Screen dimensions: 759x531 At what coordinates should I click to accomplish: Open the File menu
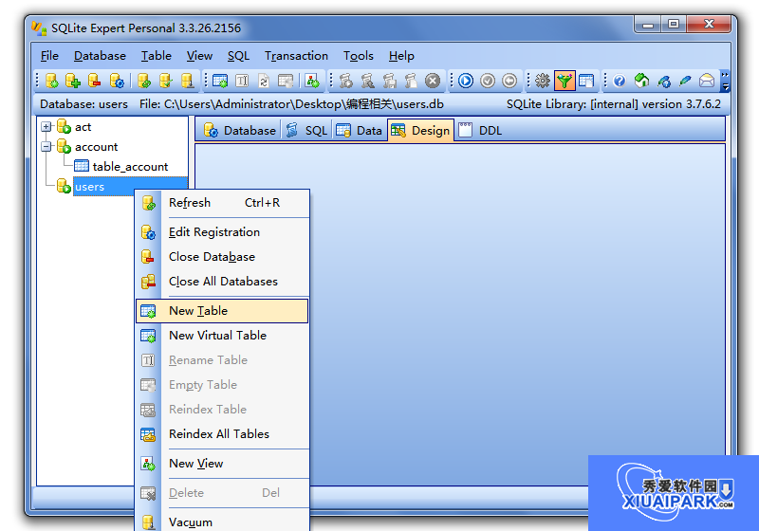pyautogui.click(x=49, y=56)
